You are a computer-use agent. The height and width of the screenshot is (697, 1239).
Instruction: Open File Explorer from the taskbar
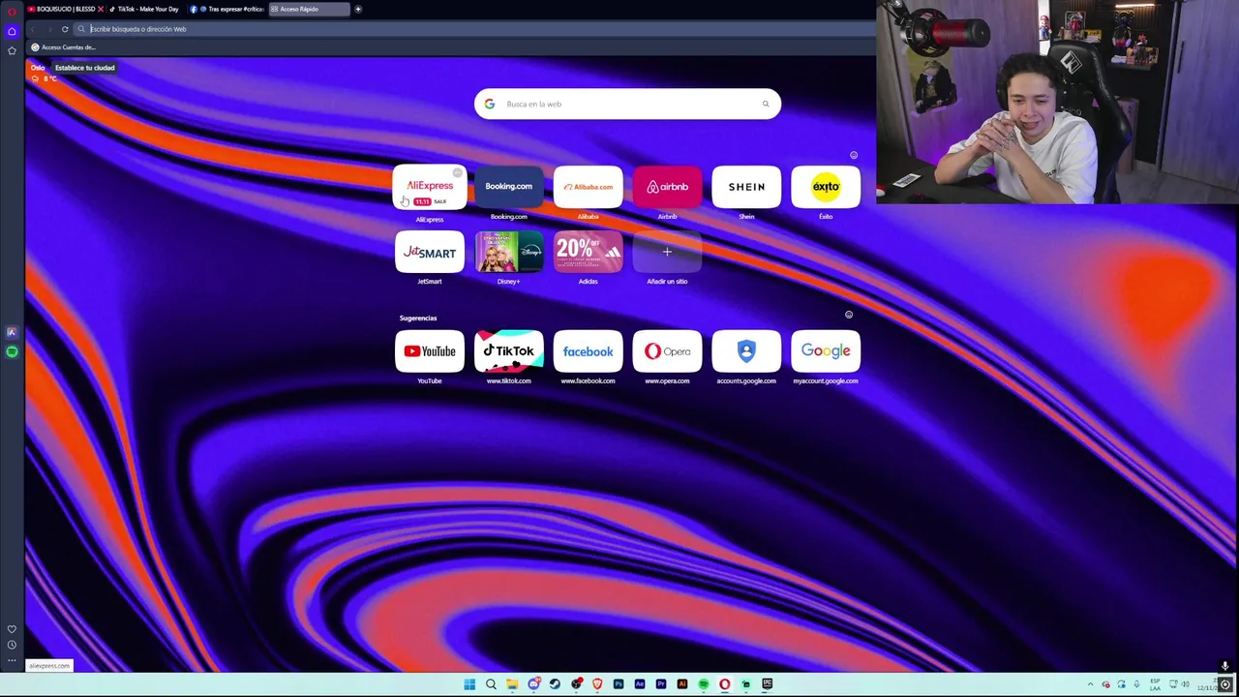point(512,684)
